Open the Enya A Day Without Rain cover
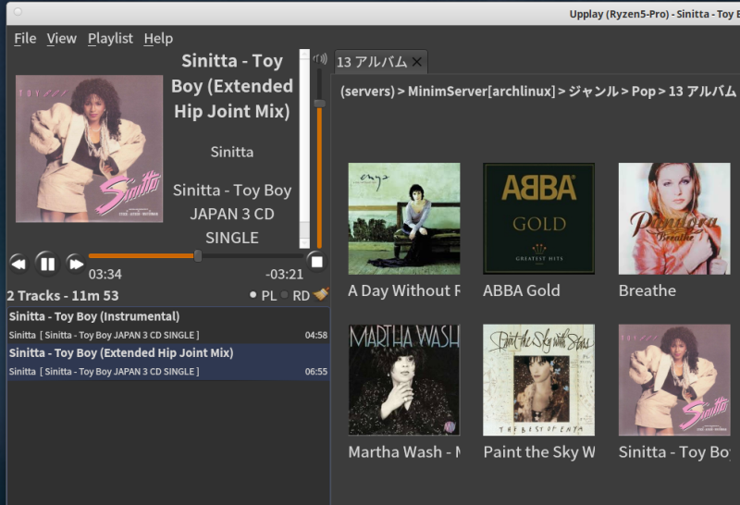The image size is (740, 505). 404,218
